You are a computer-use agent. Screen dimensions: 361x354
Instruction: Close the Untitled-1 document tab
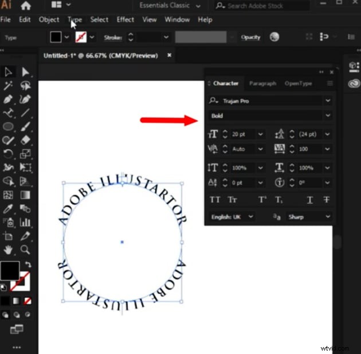coord(169,55)
